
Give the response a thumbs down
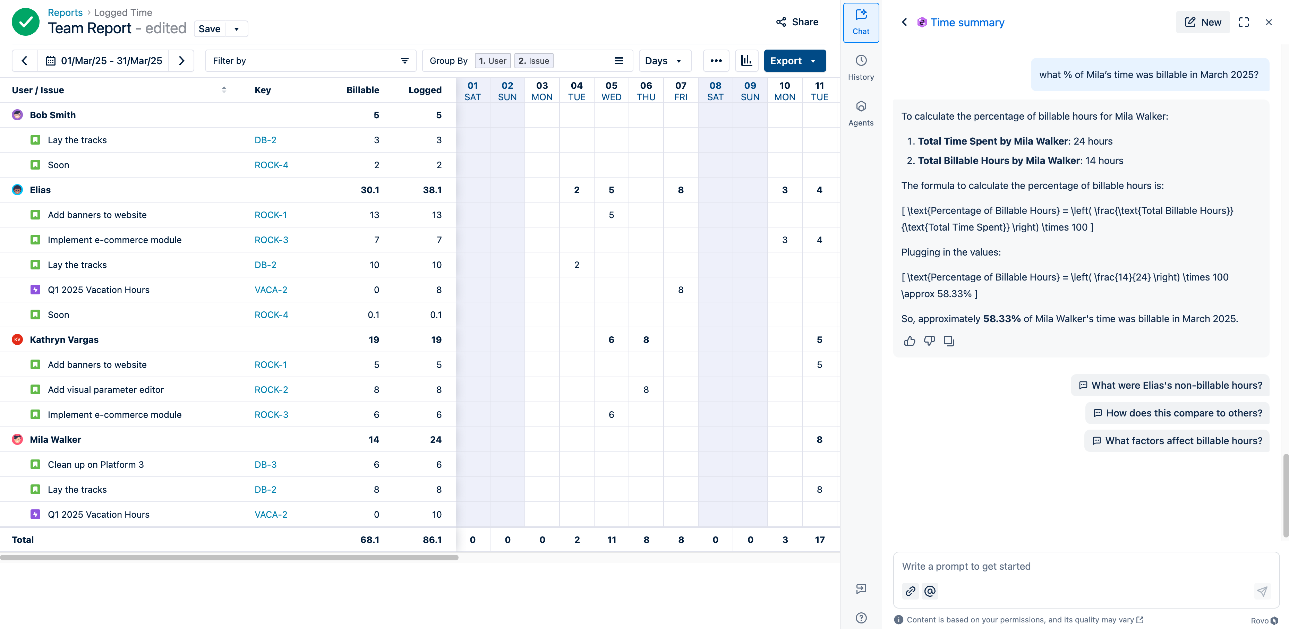pos(929,341)
